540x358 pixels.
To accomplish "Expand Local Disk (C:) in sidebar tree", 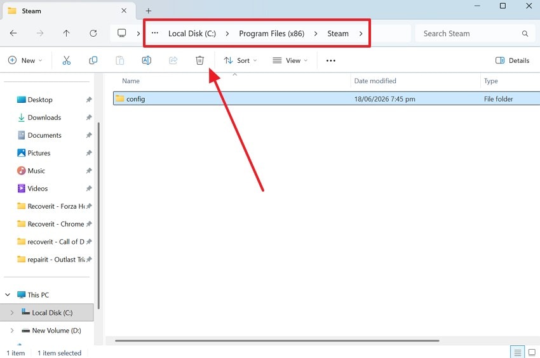I will [x=12, y=312].
